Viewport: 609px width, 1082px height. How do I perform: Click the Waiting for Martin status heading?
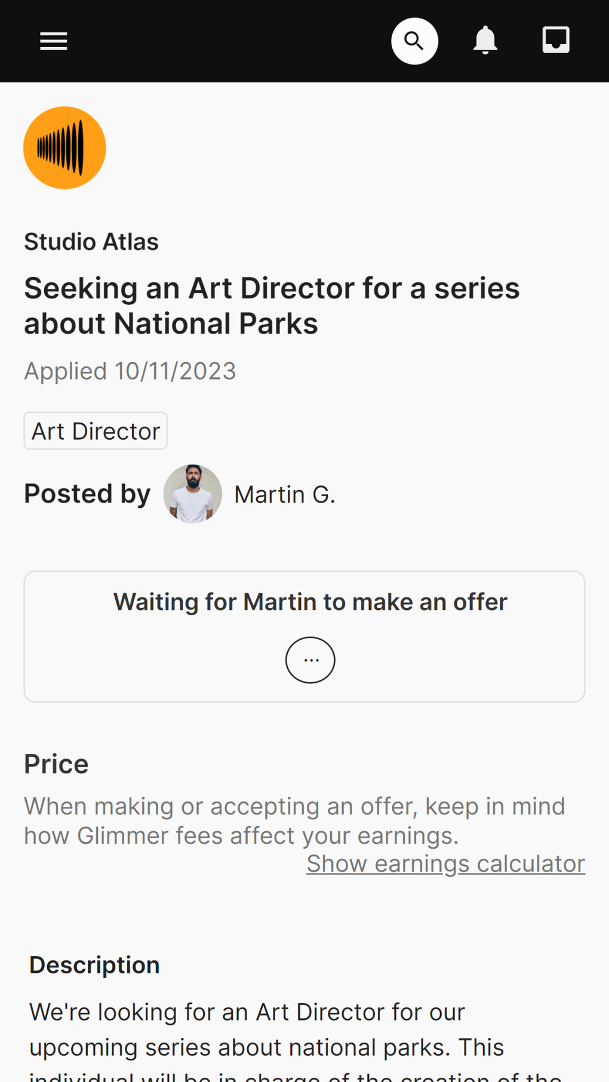tap(310, 602)
